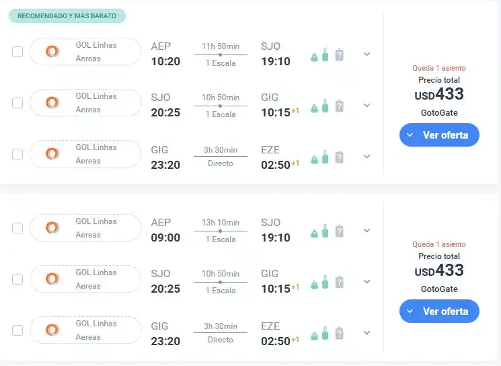The height and width of the screenshot is (366, 501).
Task: Click the GOL logo on the AEP 09:00 flight
Action: point(52,227)
